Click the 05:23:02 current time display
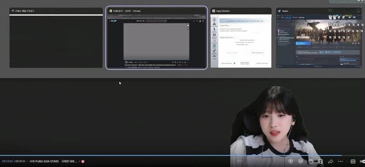 click(x=7, y=161)
